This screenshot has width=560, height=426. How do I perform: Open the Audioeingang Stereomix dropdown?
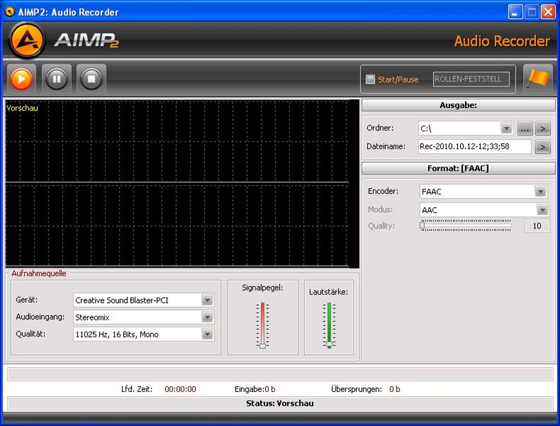[207, 317]
